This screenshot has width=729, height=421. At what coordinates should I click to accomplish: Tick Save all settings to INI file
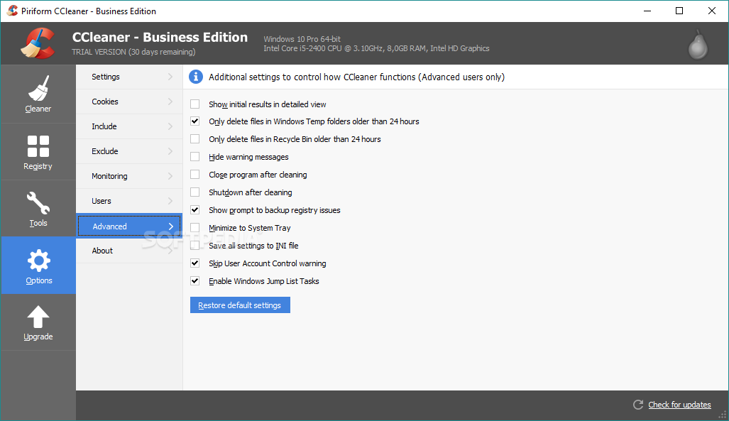click(194, 245)
